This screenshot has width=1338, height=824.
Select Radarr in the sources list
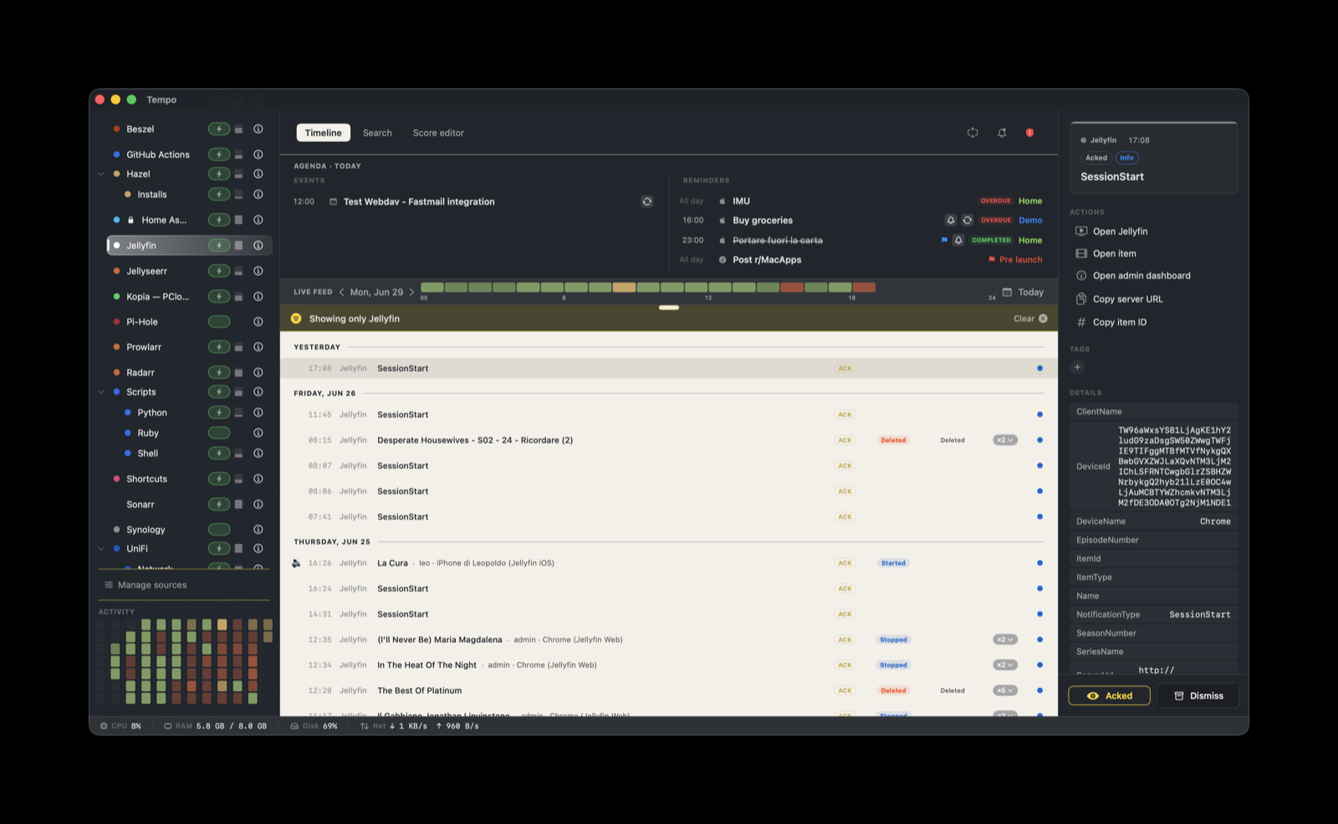click(x=140, y=373)
